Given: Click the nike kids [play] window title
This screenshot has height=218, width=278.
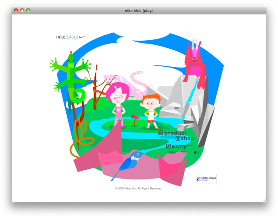Looking at the screenshot, I should [139, 11].
